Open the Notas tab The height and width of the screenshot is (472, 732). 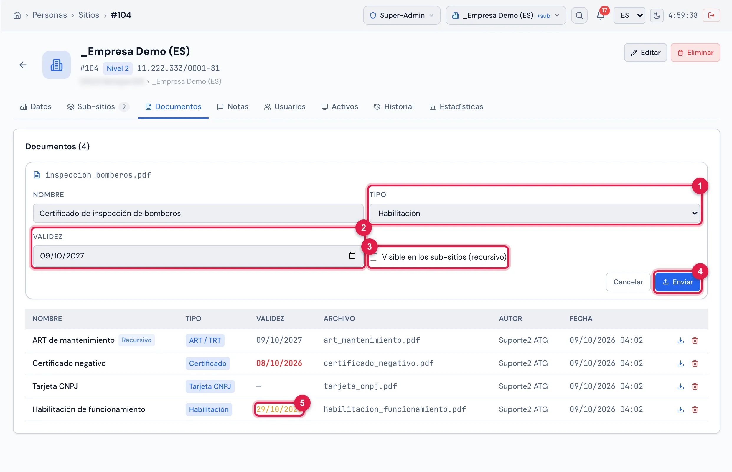click(233, 107)
